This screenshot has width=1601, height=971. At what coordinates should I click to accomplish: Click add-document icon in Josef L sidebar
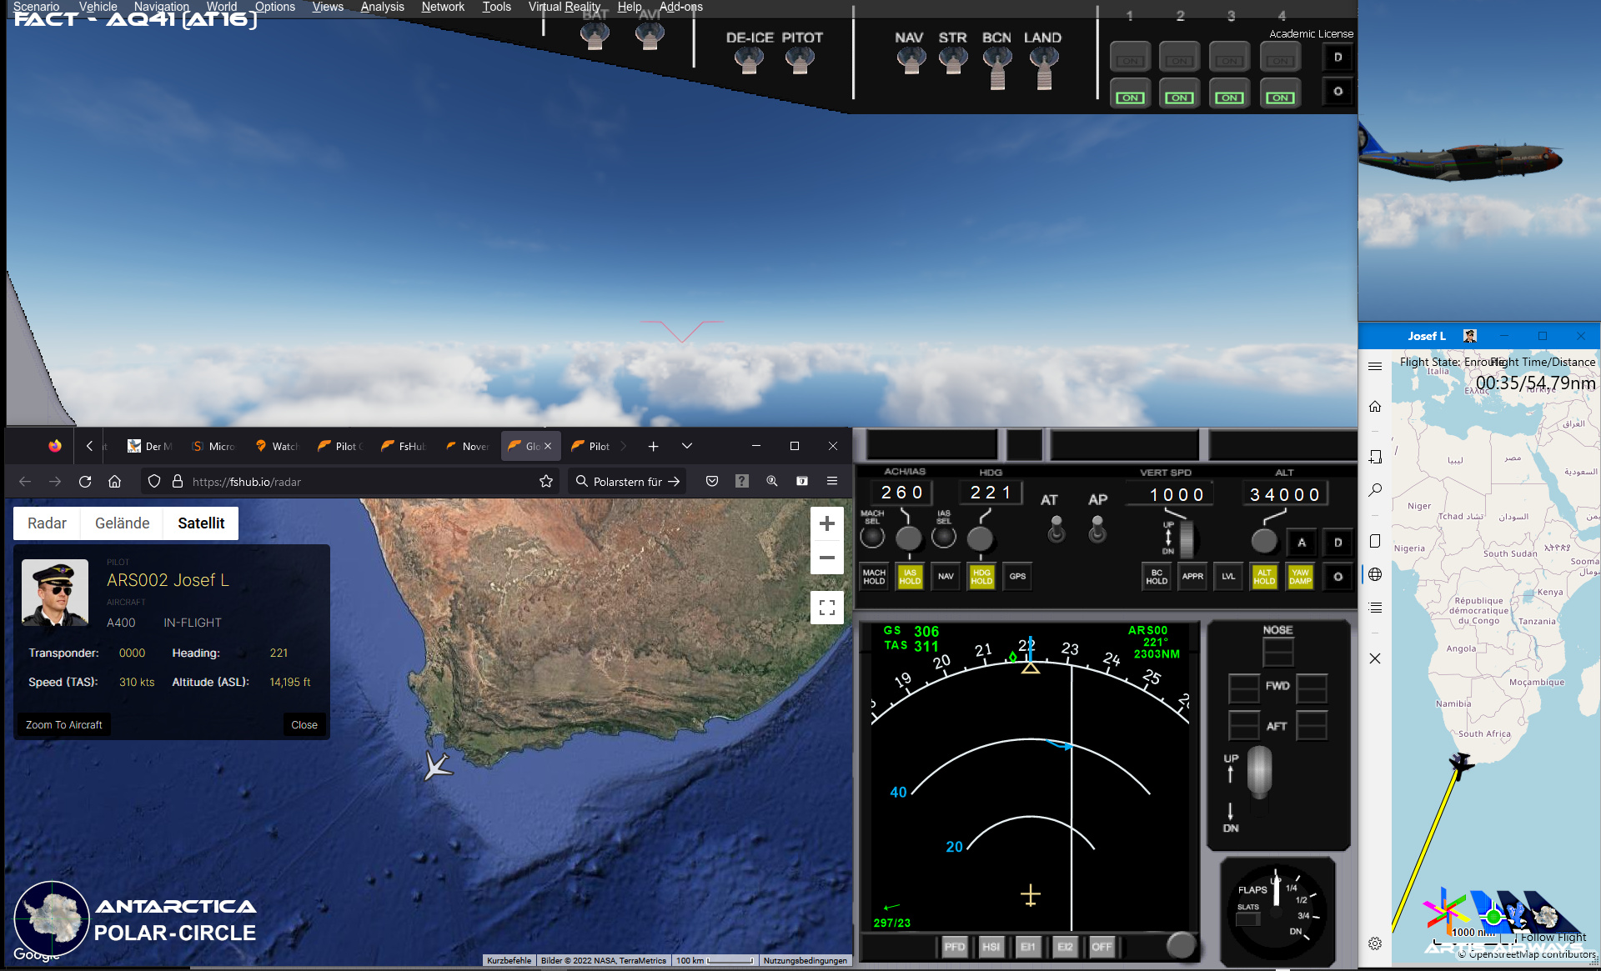[1375, 457]
